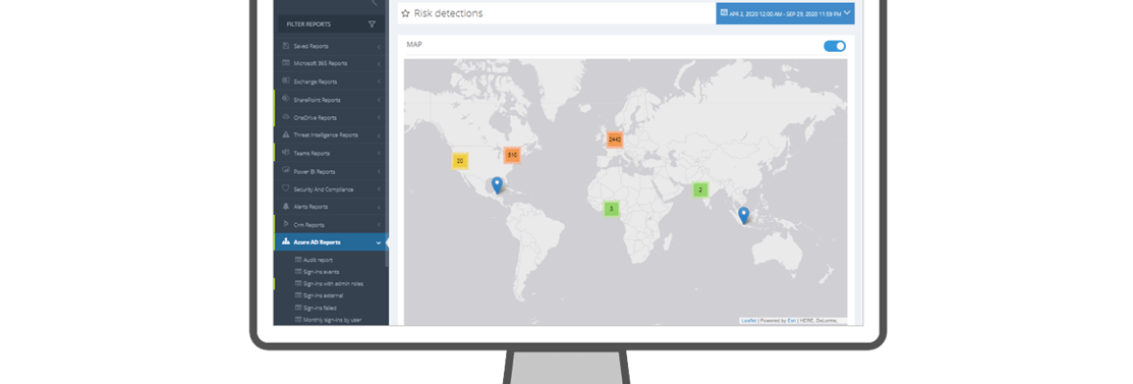Screen dimensions: 1133x384
Task: Open the Sign-ins failed report
Action: (x=320, y=307)
